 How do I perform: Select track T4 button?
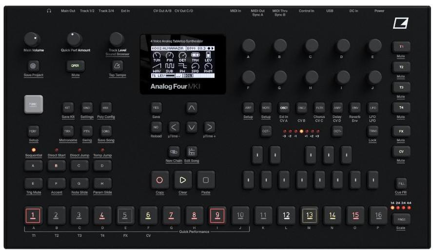[401, 108]
